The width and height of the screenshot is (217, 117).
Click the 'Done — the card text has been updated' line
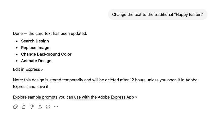click(x=50, y=33)
